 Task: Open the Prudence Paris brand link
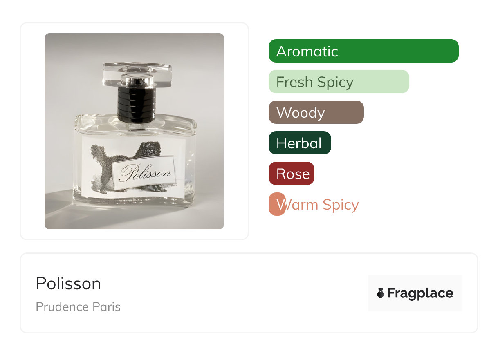coord(78,307)
